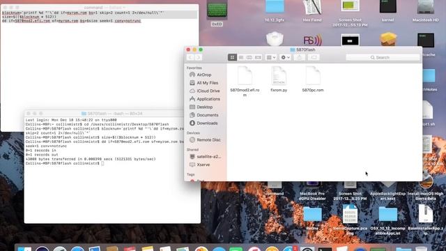
Task: Click the 5870flash bash terminal title bar
Action: (x=112, y=114)
